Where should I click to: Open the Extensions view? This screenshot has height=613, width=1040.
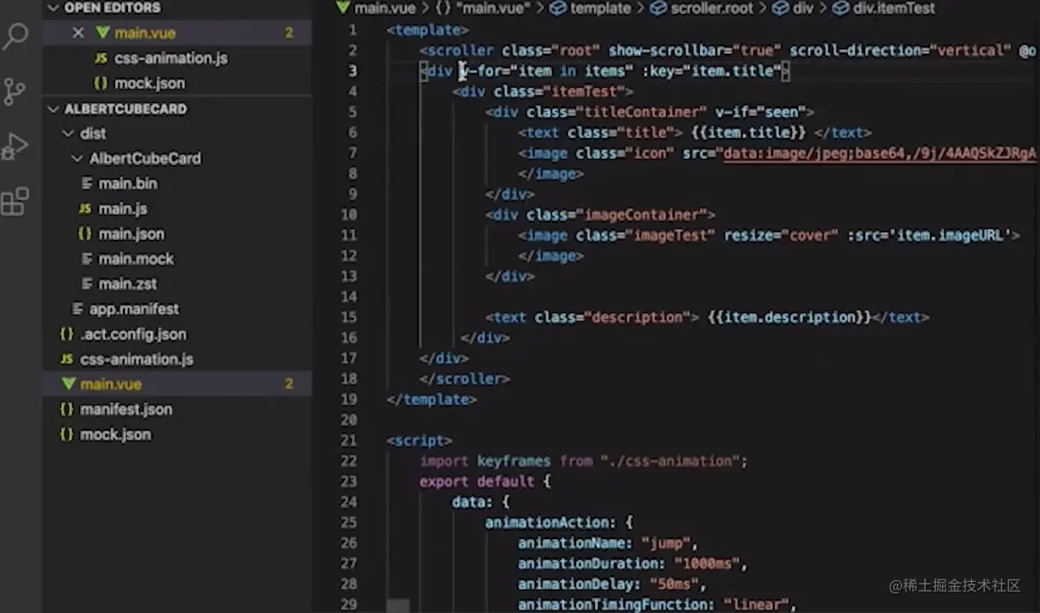pos(16,201)
